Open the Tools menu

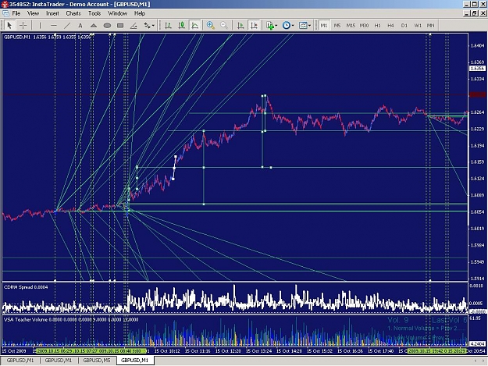click(x=94, y=13)
